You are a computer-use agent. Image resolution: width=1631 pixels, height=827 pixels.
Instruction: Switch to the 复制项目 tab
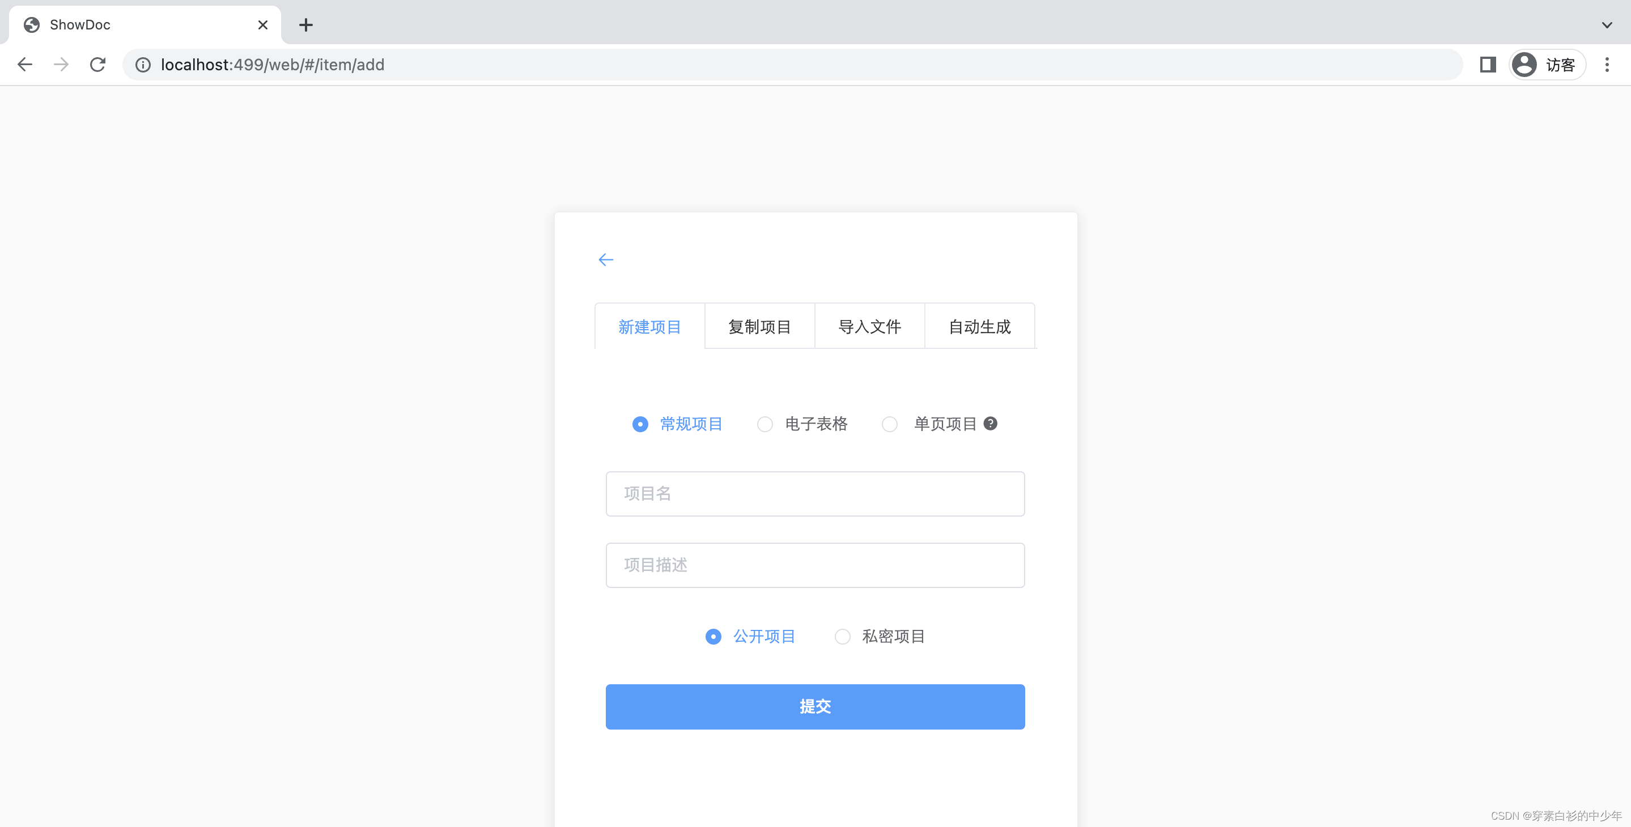[x=759, y=326]
